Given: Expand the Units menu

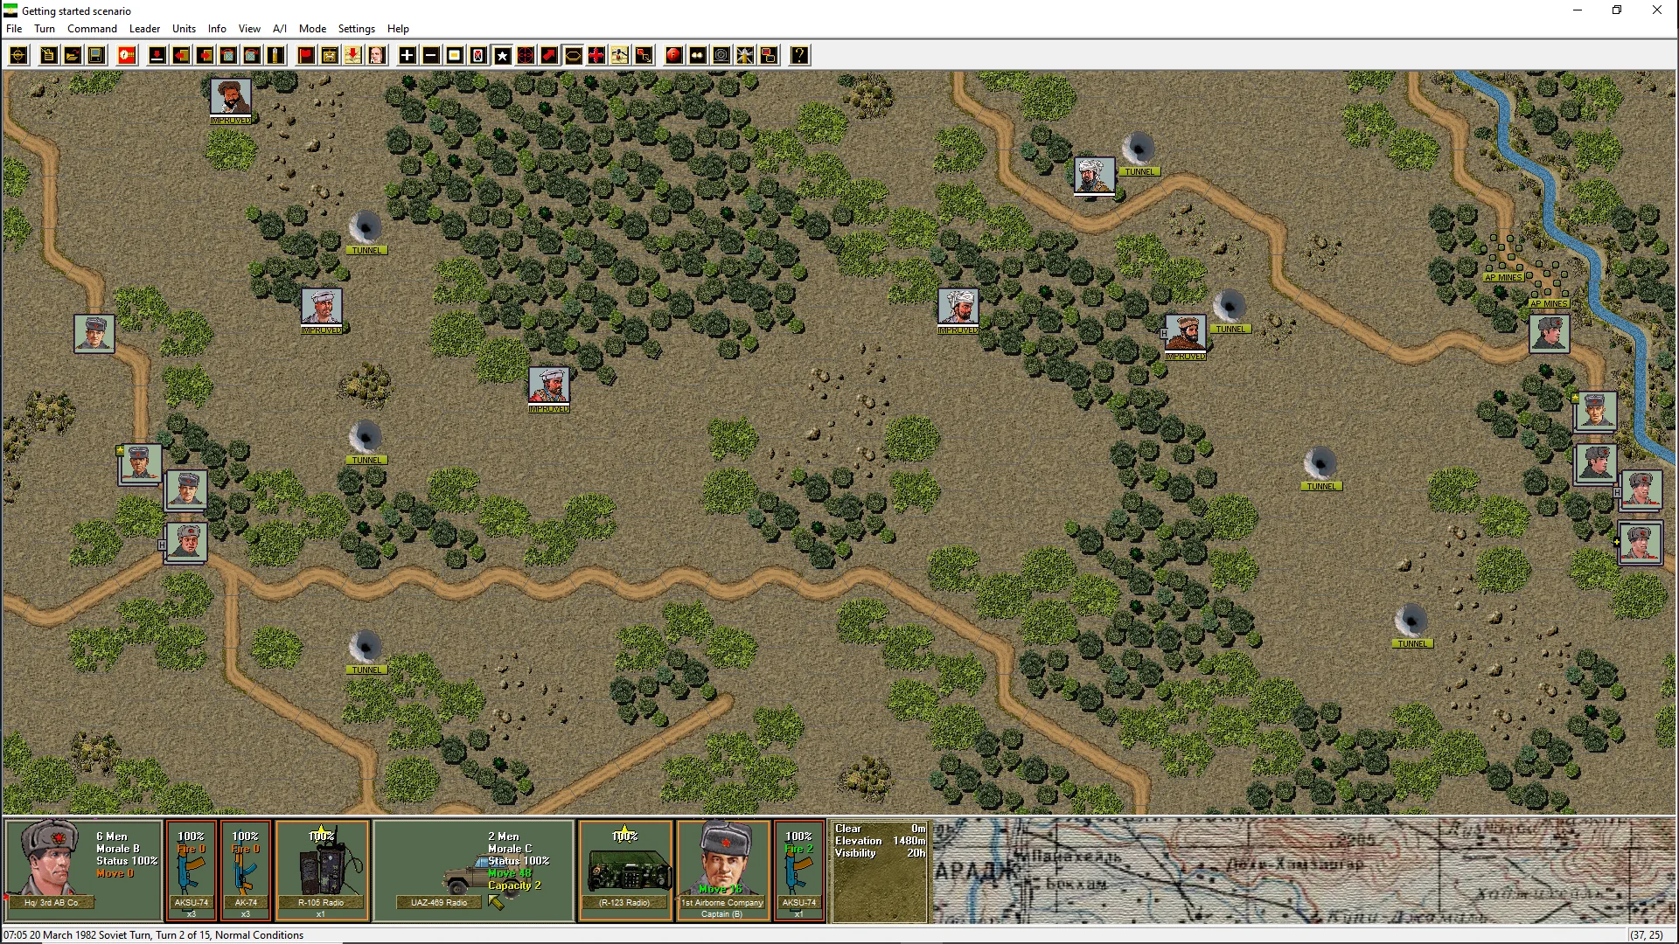Looking at the screenshot, I should [x=184, y=29].
